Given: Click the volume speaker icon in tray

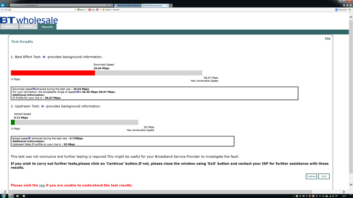Looking at the screenshot, I should [333, 196].
